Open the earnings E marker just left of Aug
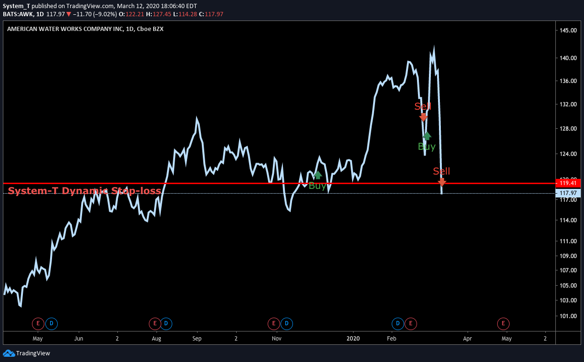Image resolution: width=584 pixels, height=362 pixels. [155, 324]
